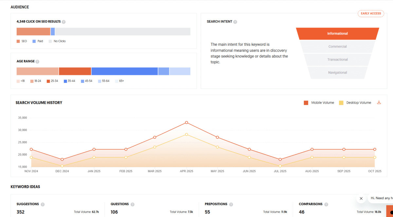Viewport: 393px width, 217px height.
Task: Select the Commercial intent segment
Action: (337, 46)
